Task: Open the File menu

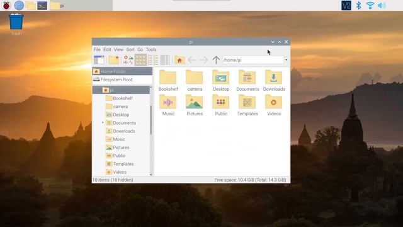Action: pos(97,49)
